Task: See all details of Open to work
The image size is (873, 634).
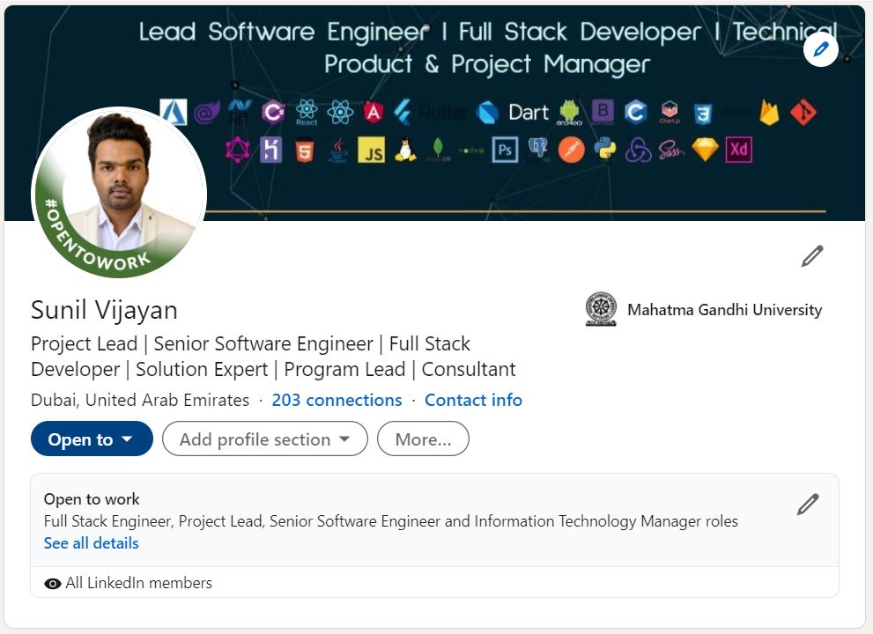Action: [x=91, y=542]
